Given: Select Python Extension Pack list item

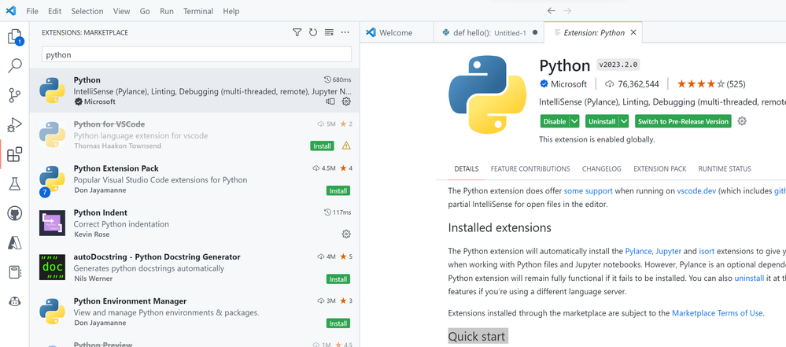Looking at the screenshot, I should tap(194, 179).
